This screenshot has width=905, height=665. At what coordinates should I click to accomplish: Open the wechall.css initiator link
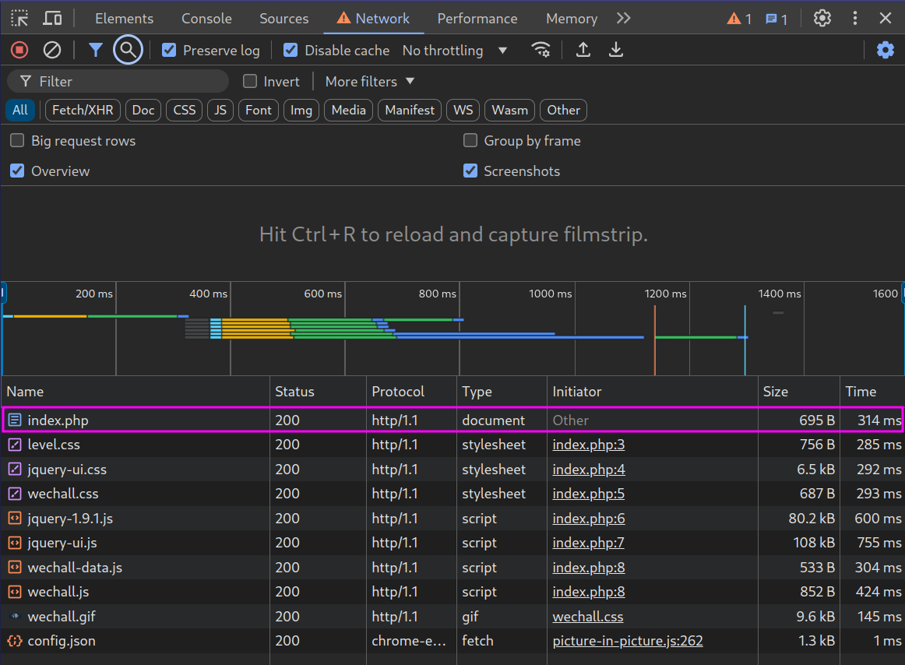click(x=587, y=617)
